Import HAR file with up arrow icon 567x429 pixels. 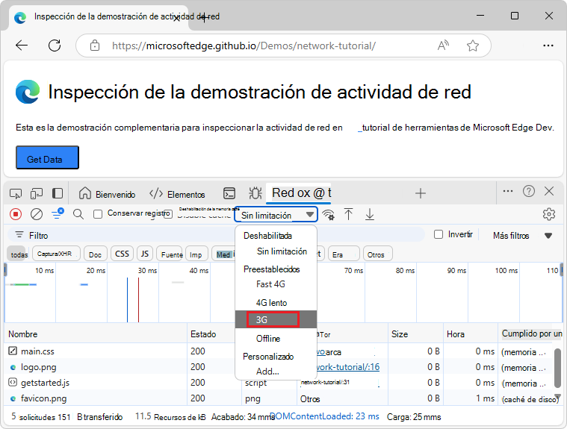348,214
